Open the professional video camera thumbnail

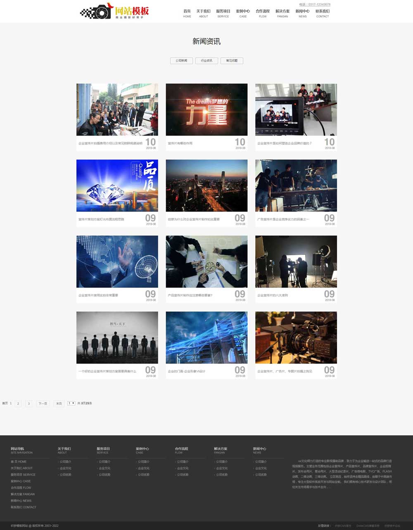[x=296, y=337]
